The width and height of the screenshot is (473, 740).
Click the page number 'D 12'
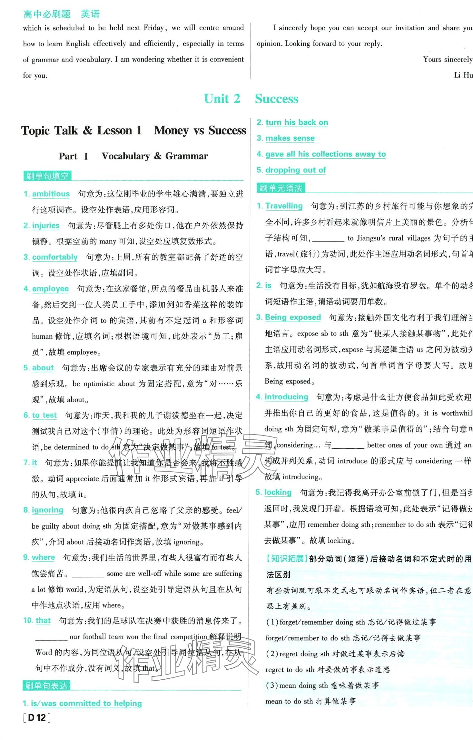[37, 718]
